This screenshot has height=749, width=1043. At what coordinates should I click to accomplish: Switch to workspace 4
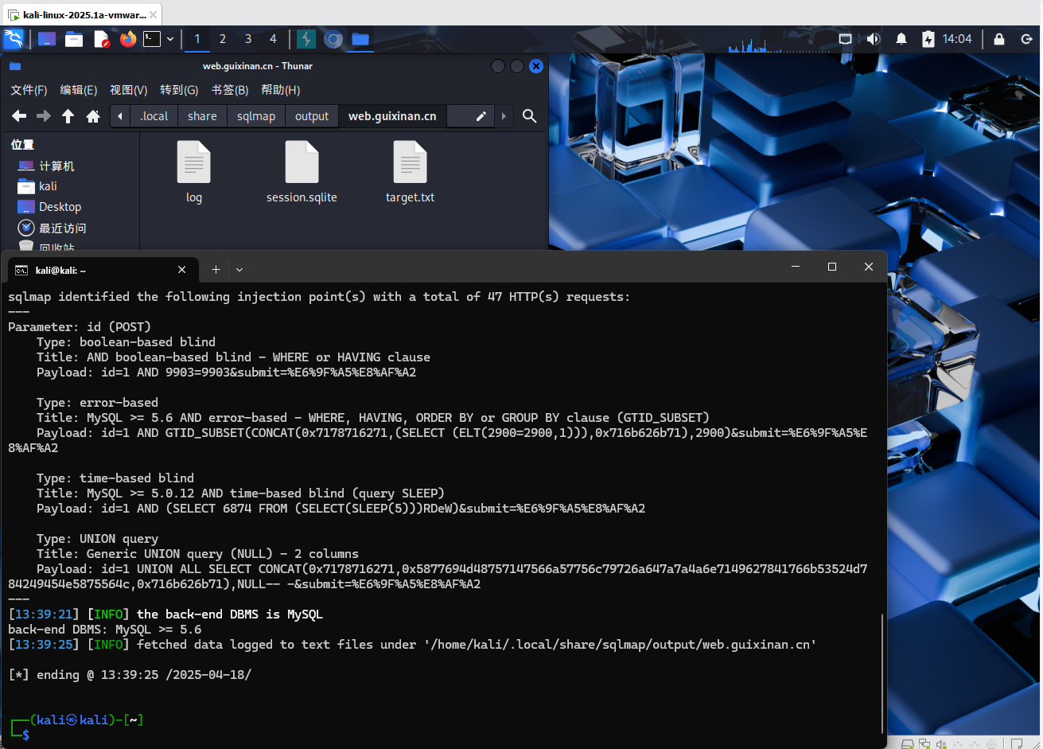pos(274,39)
